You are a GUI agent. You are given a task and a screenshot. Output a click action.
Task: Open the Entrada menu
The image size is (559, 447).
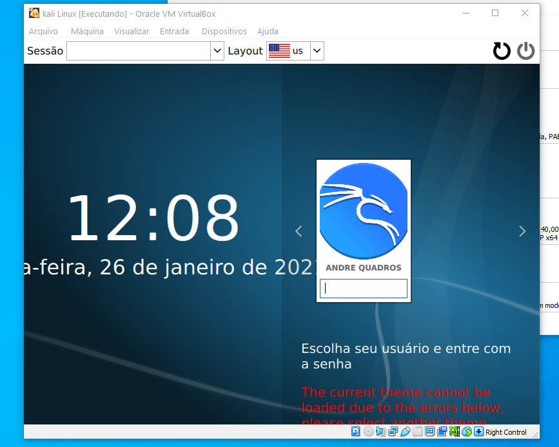tap(174, 32)
